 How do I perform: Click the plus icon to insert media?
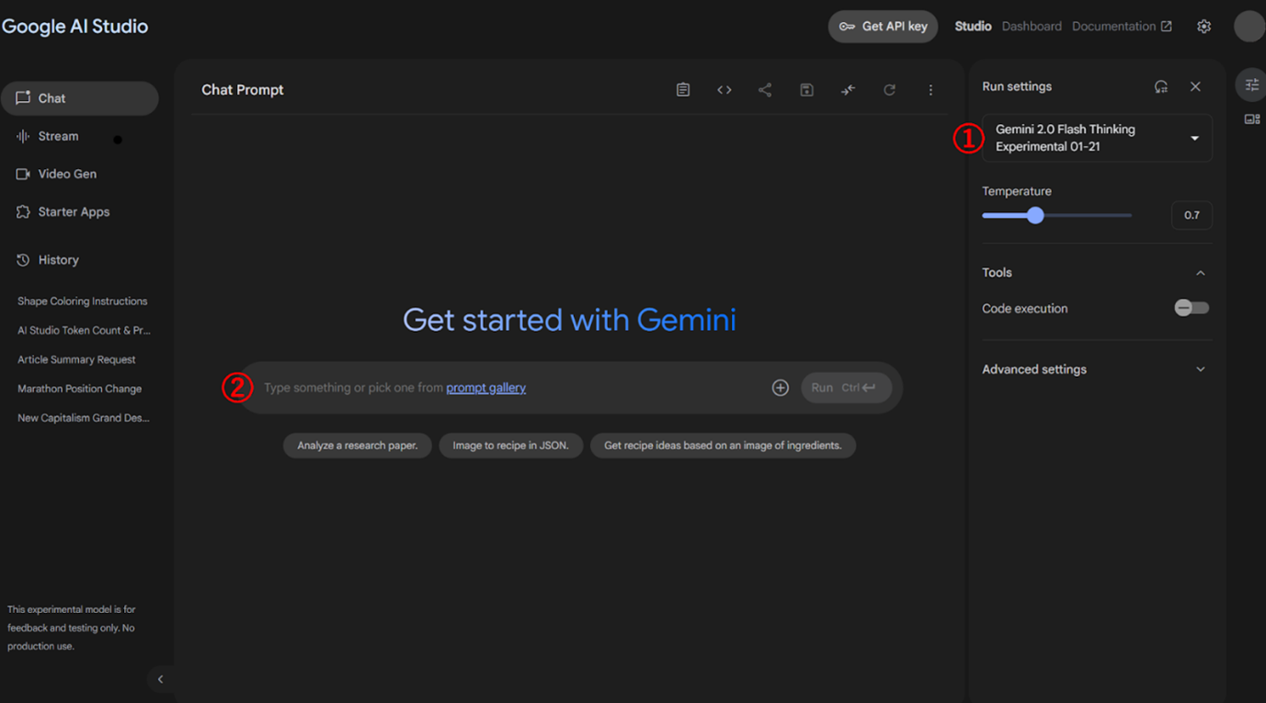coord(780,388)
